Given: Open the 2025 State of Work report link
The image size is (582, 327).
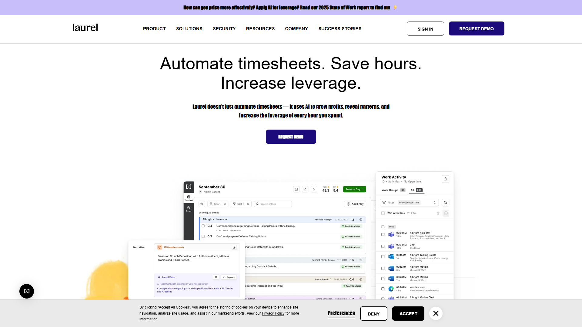Looking at the screenshot, I should point(345,8).
